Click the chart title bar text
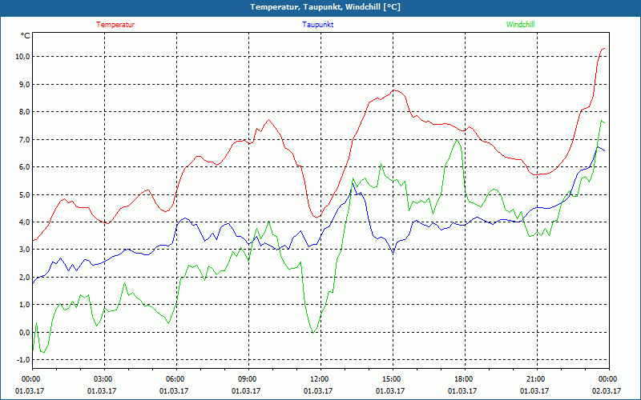Image resolution: width=641 pixels, height=400 pixels. [325, 7]
